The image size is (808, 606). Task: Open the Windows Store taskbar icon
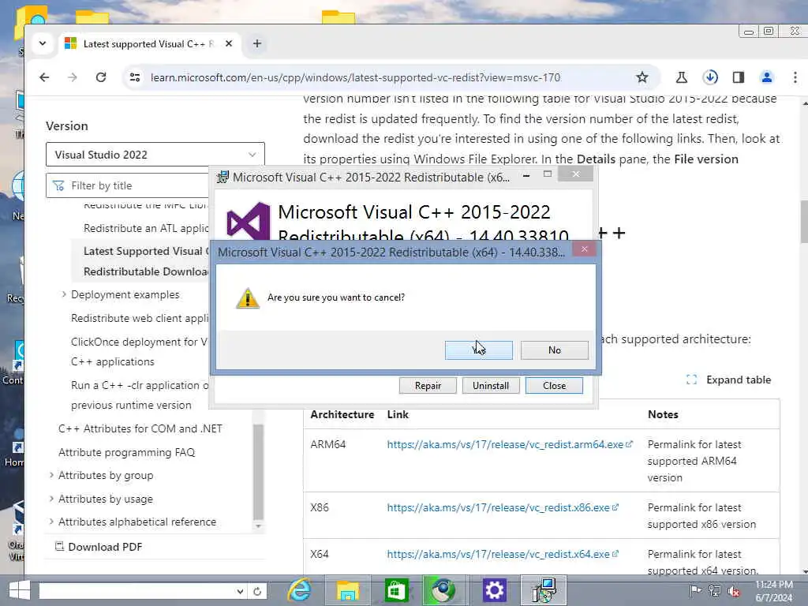pyautogui.click(x=396, y=590)
